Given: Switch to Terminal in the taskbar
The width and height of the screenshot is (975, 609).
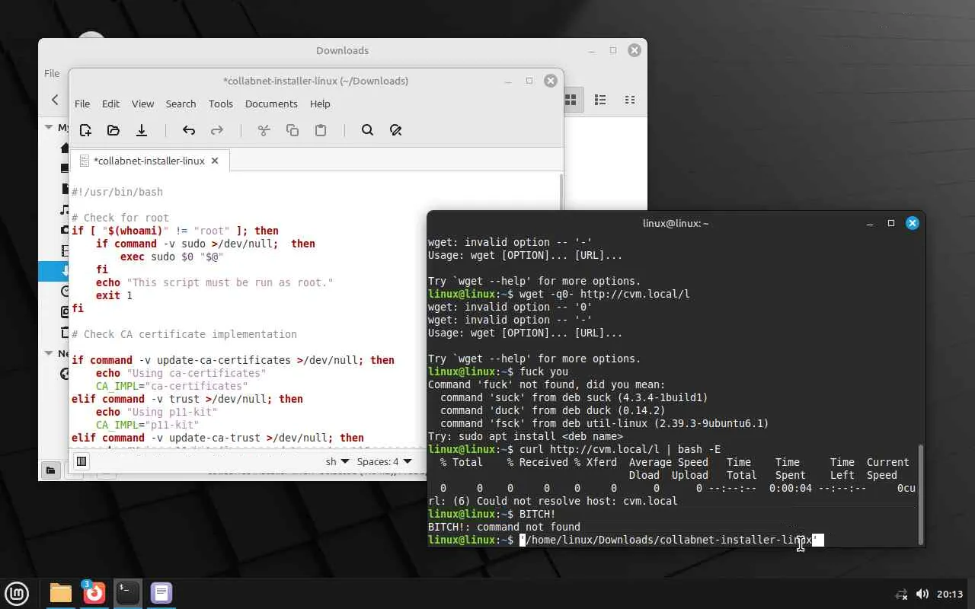Looking at the screenshot, I should (127, 592).
